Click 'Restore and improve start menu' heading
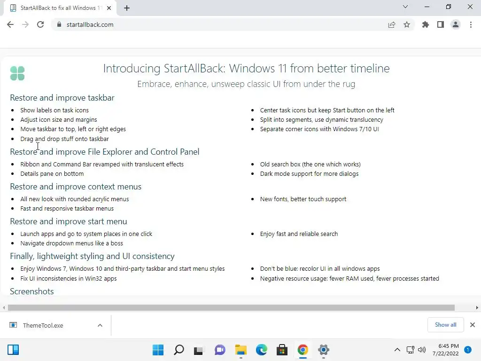Screen dimensions: 481x361 click(x=69, y=221)
